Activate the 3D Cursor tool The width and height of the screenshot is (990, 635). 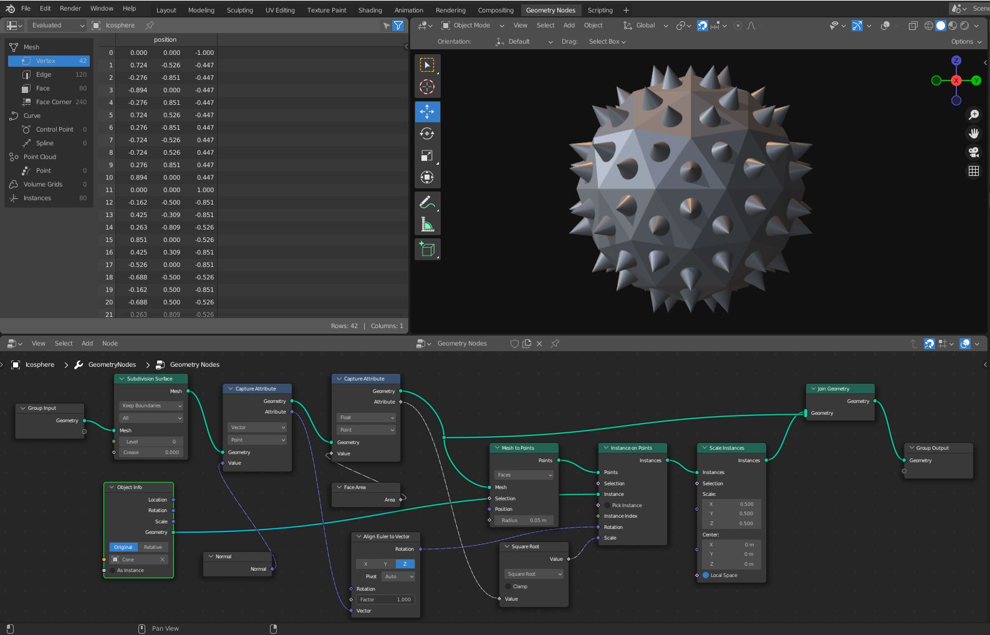pyautogui.click(x=427, y=87)
